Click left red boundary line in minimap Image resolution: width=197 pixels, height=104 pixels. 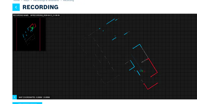17,34
